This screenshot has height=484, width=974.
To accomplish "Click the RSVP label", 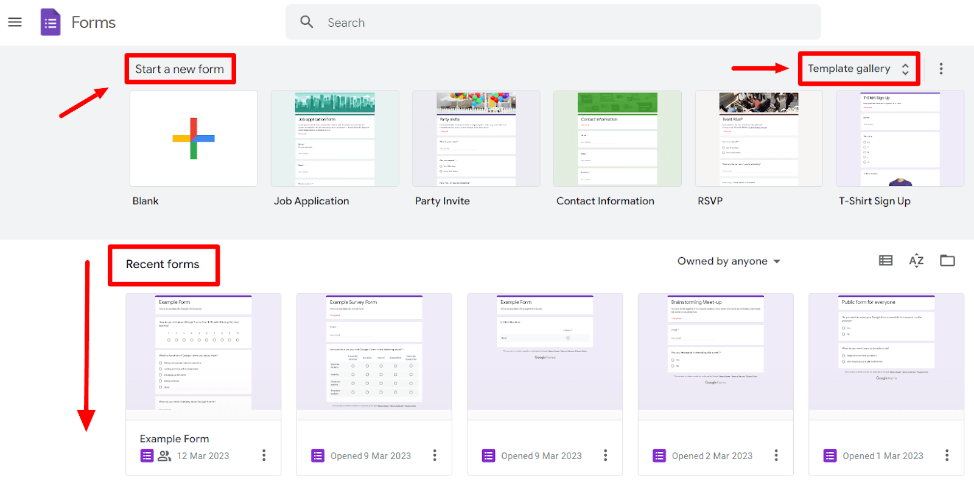I will 710,201.
